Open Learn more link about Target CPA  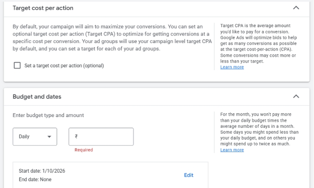point(232,67)
